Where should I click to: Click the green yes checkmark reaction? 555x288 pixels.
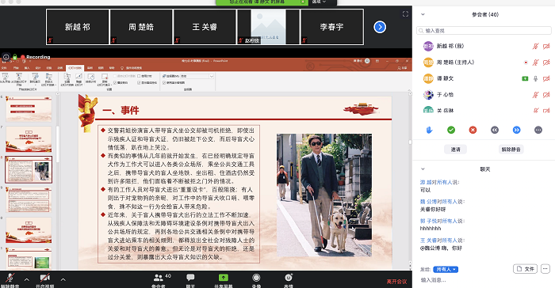point(451,130)
